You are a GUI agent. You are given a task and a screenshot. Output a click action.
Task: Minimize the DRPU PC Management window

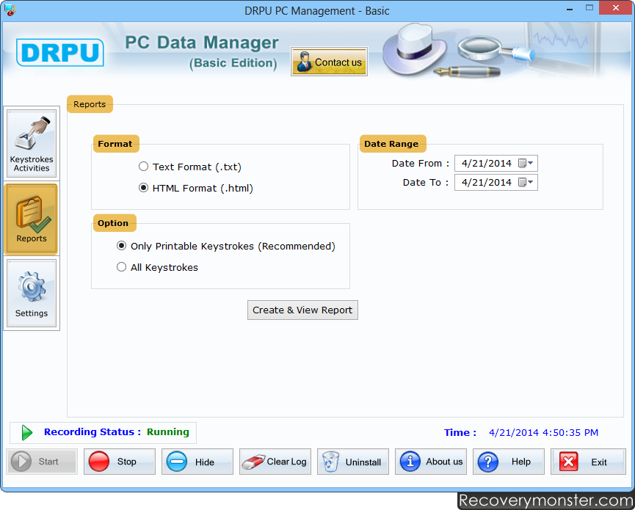570,9
